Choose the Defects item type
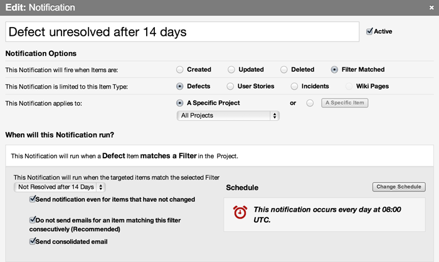Viewport: 439px width, 262px height. tap(180, 86)
